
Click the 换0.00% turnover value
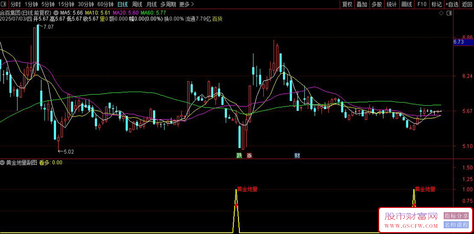coord(174,19)
